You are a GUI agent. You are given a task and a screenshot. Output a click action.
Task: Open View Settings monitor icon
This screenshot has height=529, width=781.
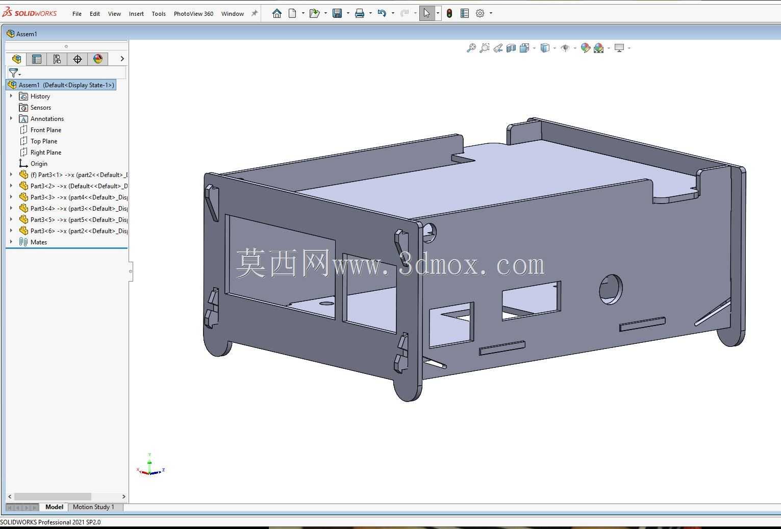click(619, 48)
